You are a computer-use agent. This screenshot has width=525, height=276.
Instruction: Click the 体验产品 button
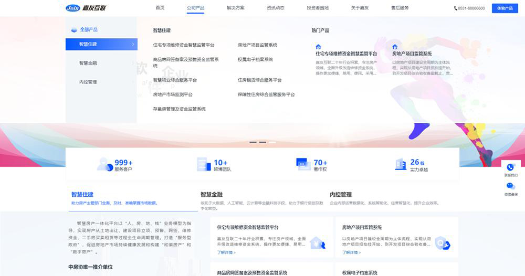(x=504, y=8)
